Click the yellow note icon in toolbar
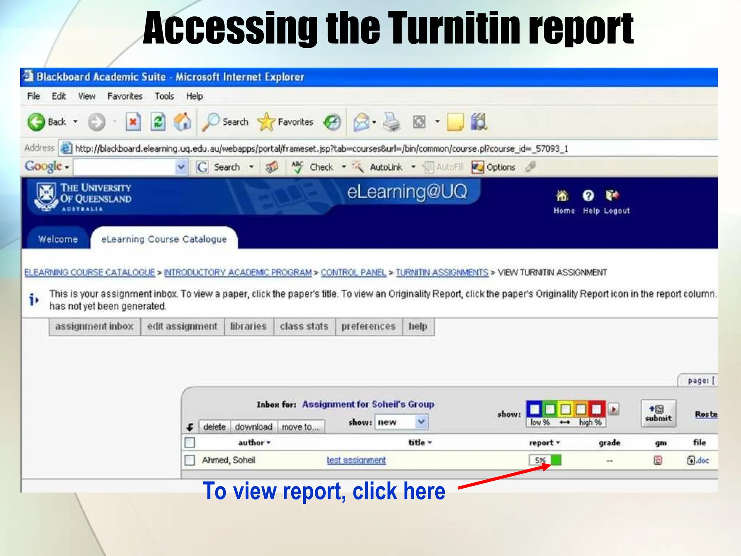741x556 pixels. (x=455, y=122)
